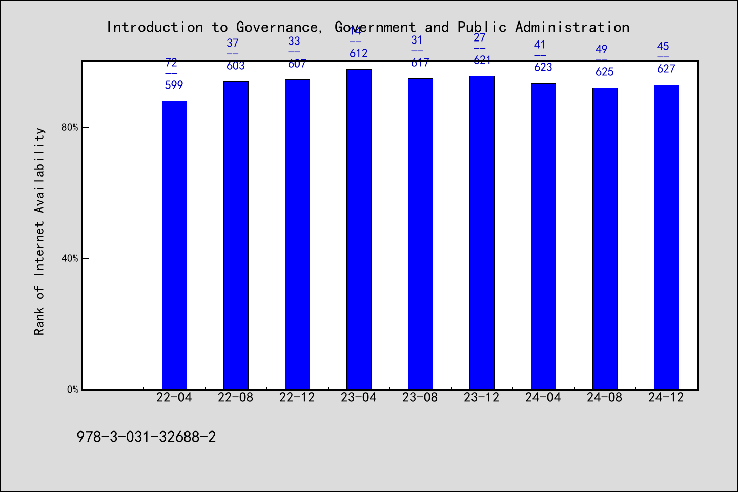Click the data label 621
This screenshot has height=492, width=738.
(x=482, y=60)
